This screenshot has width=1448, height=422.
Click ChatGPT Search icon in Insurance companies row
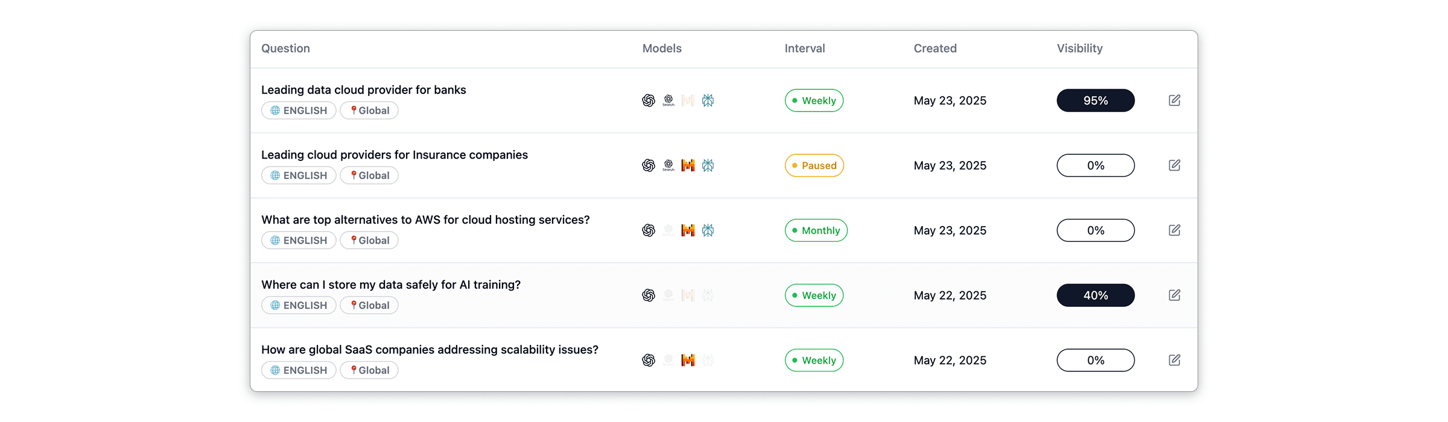[668, 165]
